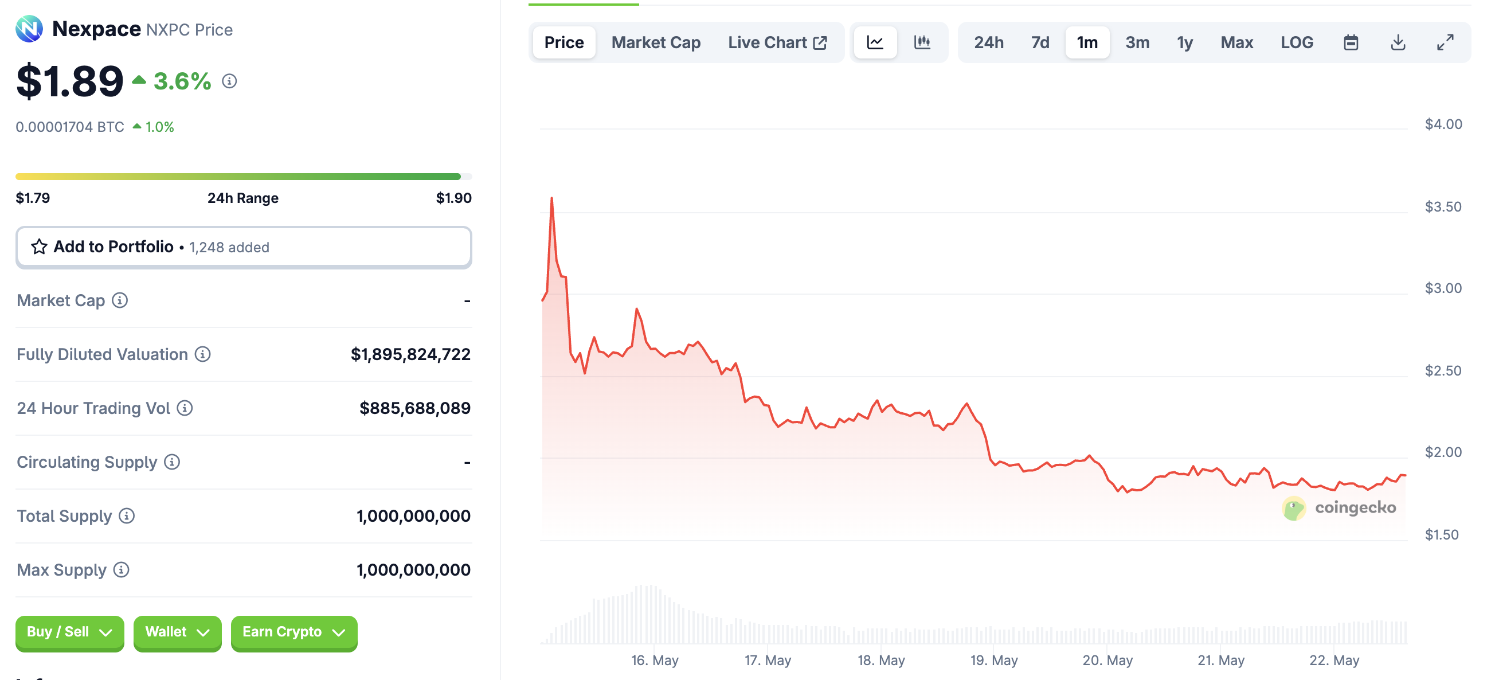1495x680 pixels.
Task: Expand the Wallet dropdown
Action: (177, 632)
